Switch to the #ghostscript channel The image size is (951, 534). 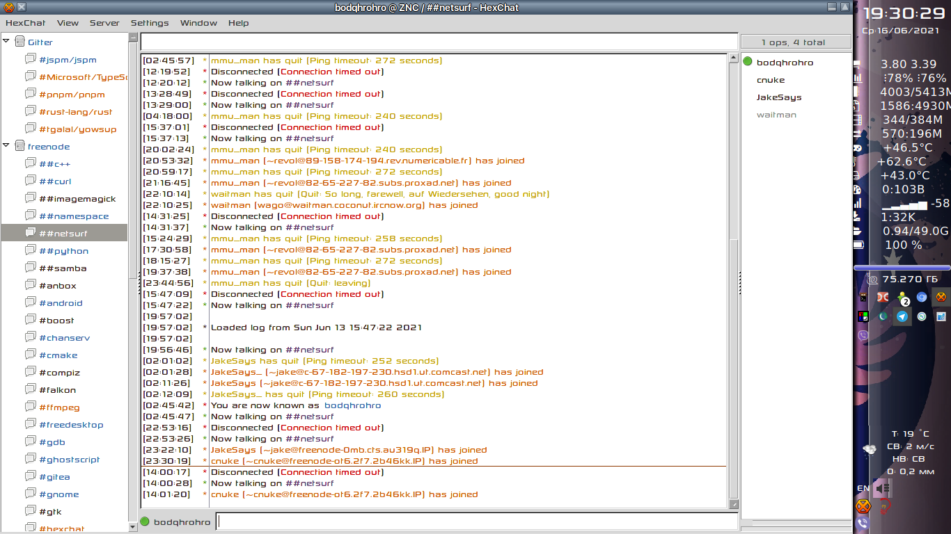point(69,460)
